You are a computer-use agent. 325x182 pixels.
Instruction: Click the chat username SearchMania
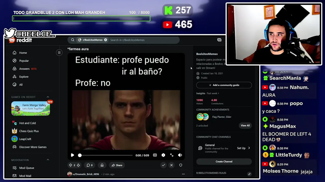(285, 78)
